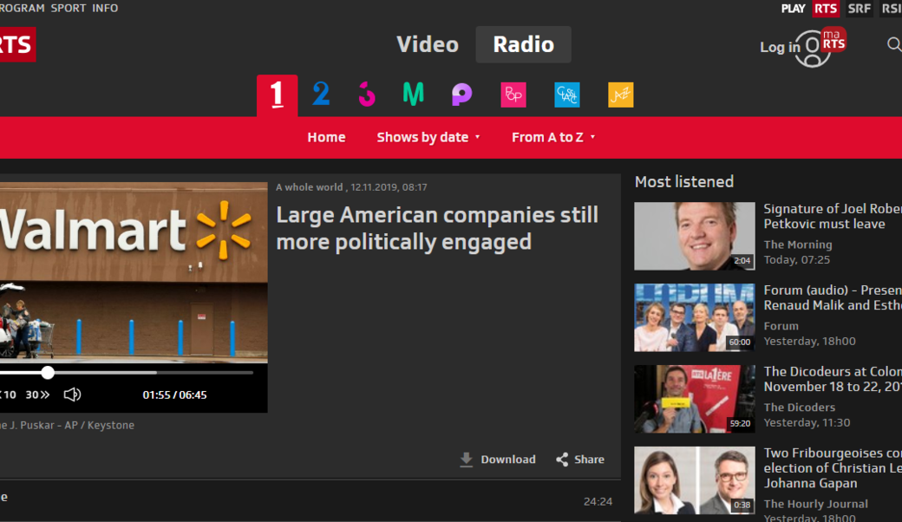The width and height of the screenshot is (902, 522).
Task: Open the SRF site switcher
Action: pyautogui.click(x=859, y=8)
